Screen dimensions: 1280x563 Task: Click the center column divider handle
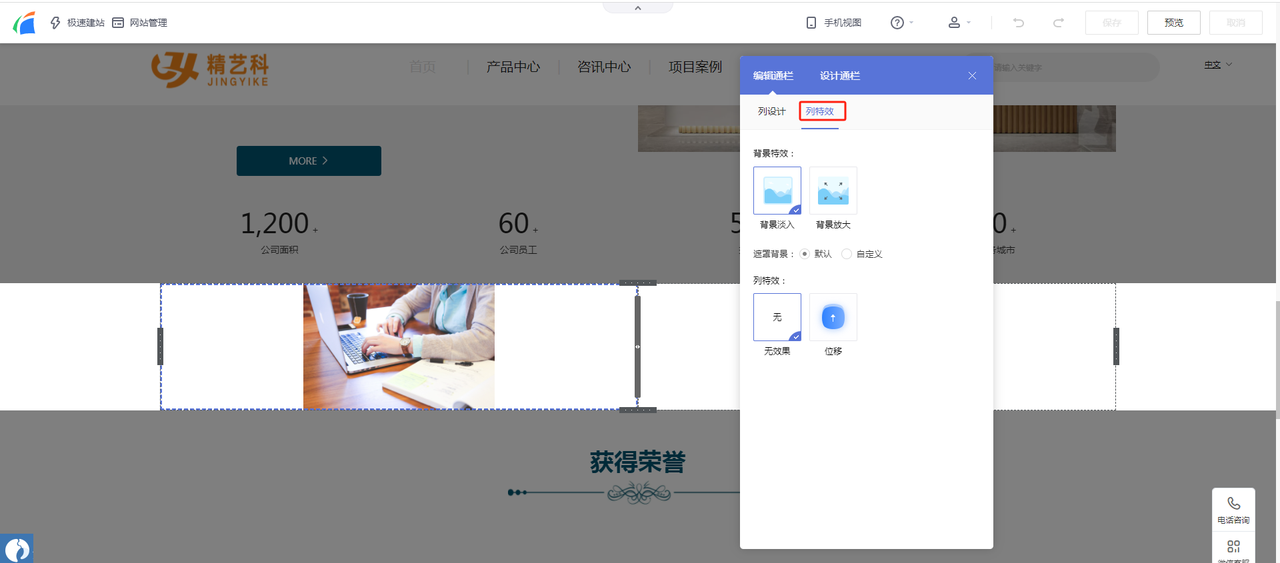tap(637, 346)
